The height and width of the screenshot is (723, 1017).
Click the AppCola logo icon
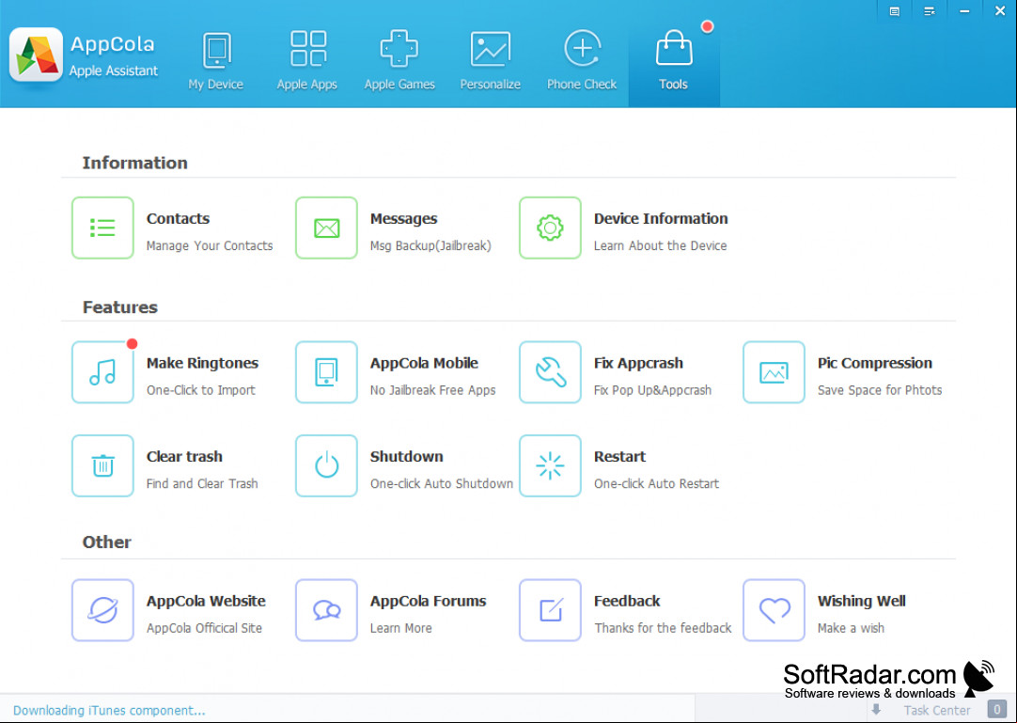[37, 55]
